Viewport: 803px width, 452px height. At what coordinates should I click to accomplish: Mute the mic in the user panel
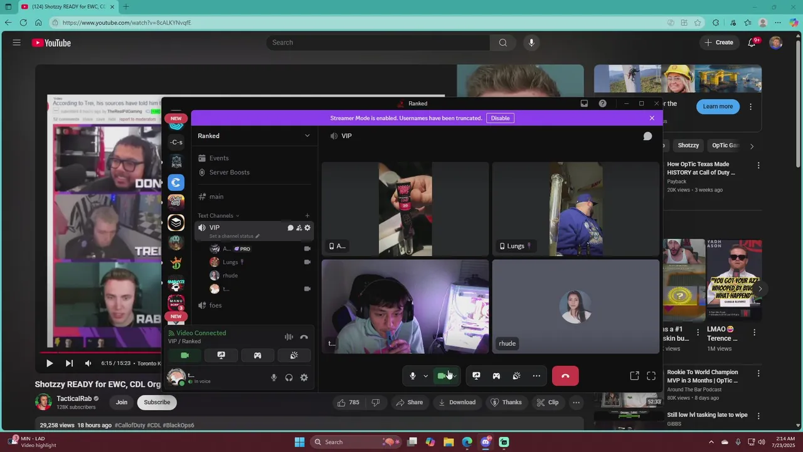coord(274,377)
